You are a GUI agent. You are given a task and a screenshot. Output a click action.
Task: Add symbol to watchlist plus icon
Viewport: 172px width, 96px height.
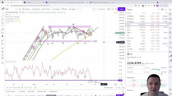tap(159, 10)
